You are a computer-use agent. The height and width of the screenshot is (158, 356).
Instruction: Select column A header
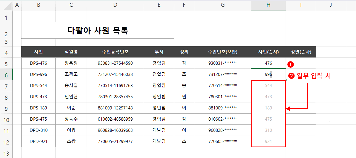[17, 5]
